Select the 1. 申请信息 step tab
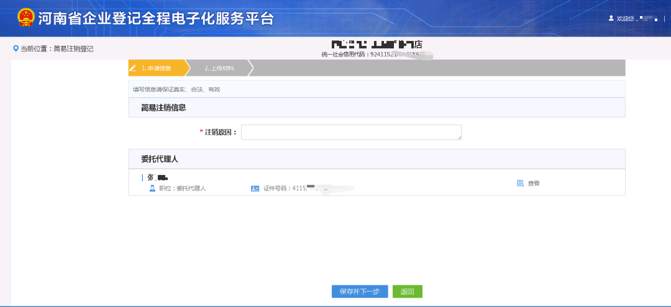671x307 pixels. pos(156,68)
